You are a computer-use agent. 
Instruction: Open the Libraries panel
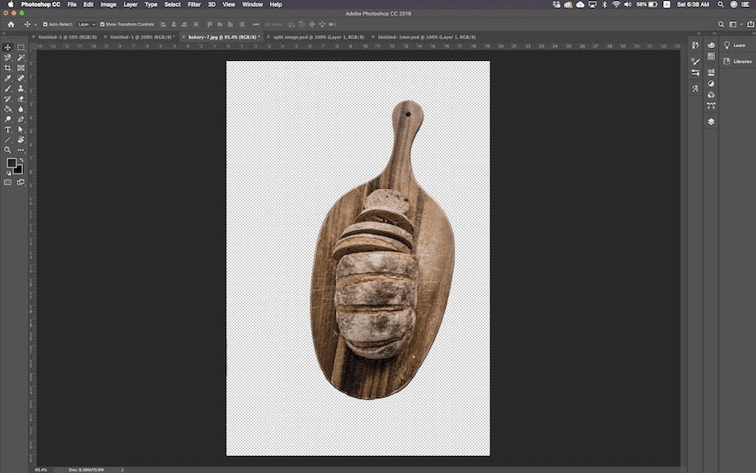click(738, 61)
